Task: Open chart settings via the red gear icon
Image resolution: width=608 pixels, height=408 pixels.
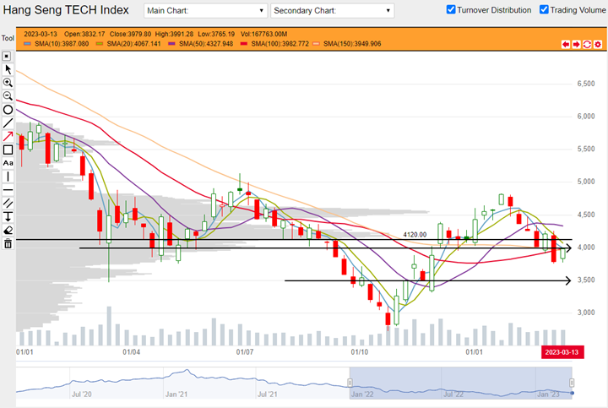Action: [x=598, y=44]
